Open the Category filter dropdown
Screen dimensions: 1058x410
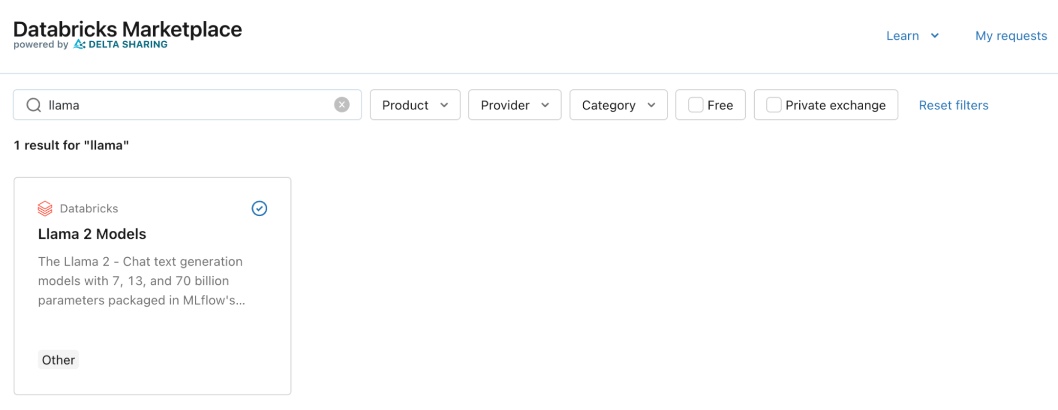point(609,105)
